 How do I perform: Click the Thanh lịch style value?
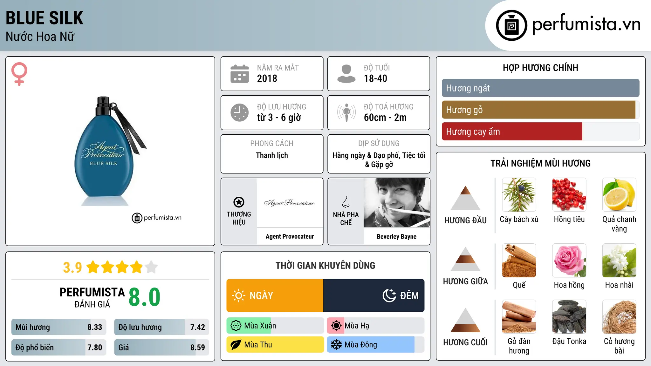coord(272,155)
